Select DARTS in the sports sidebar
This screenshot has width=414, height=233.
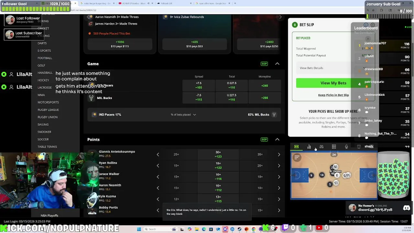point(42,43)
